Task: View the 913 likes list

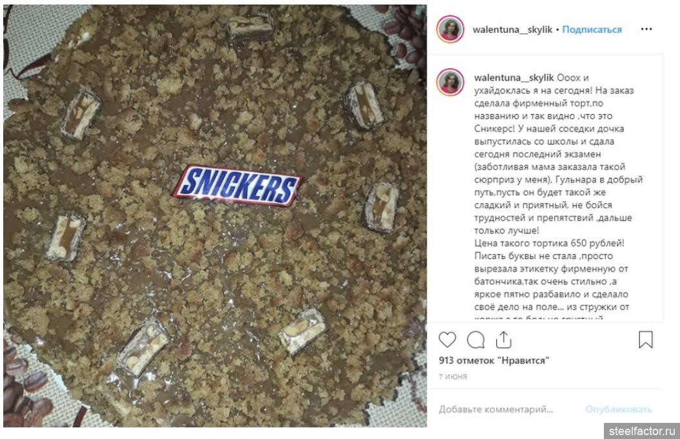Action: [494, 360]
